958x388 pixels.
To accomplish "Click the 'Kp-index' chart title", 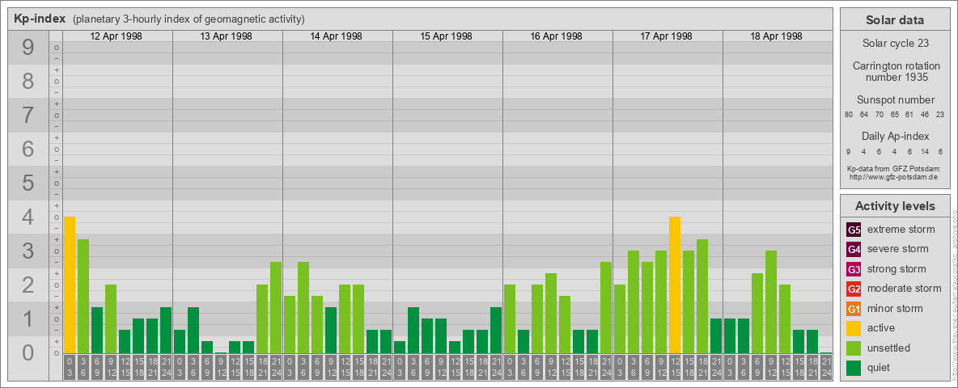I will (x=40, y=19).
